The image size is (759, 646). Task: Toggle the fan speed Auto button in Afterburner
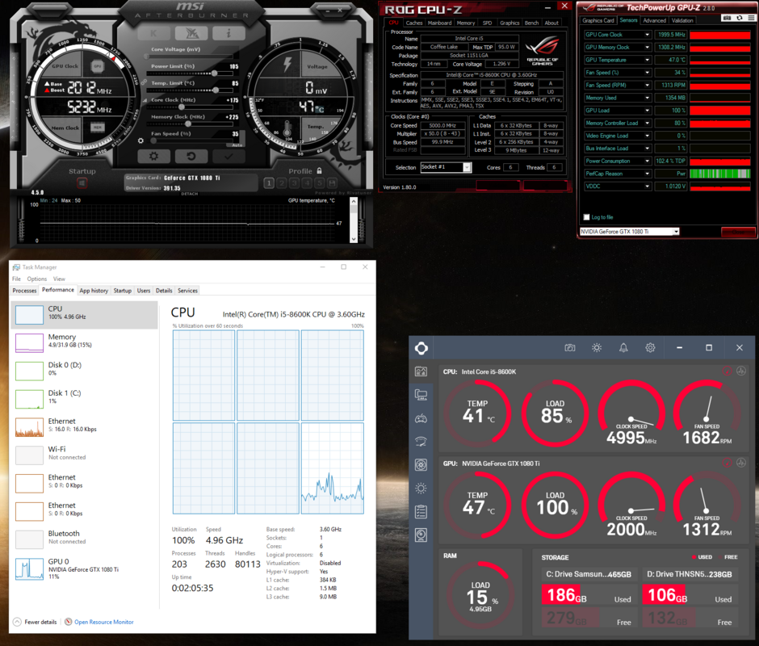click(x=237, y=145)
